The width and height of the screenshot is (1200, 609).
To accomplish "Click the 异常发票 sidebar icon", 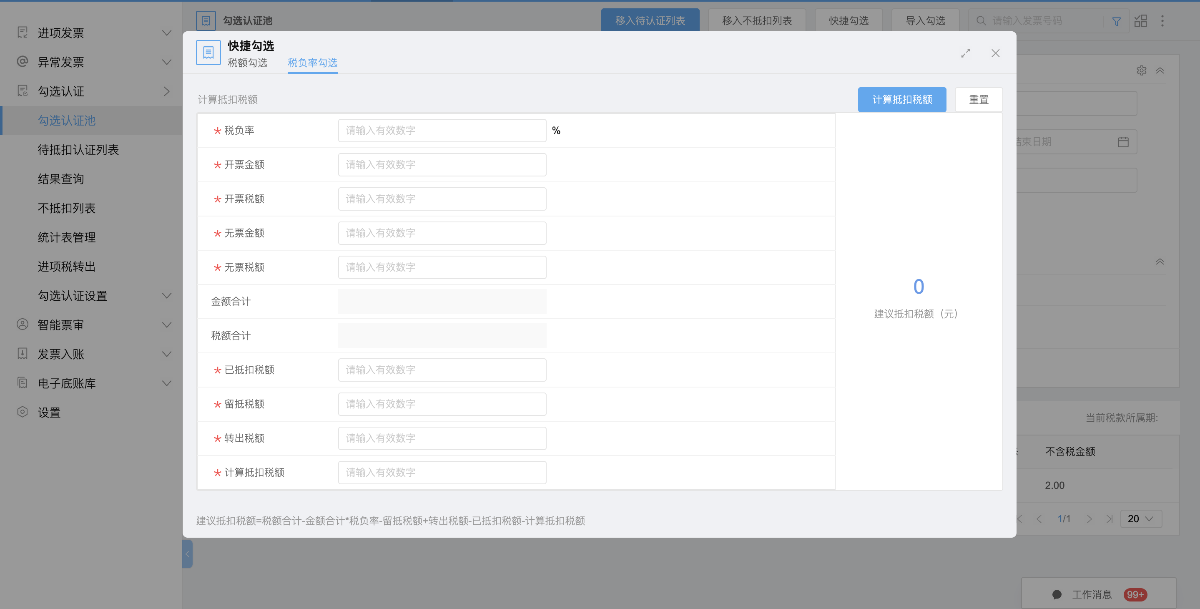I will [23, 61].
